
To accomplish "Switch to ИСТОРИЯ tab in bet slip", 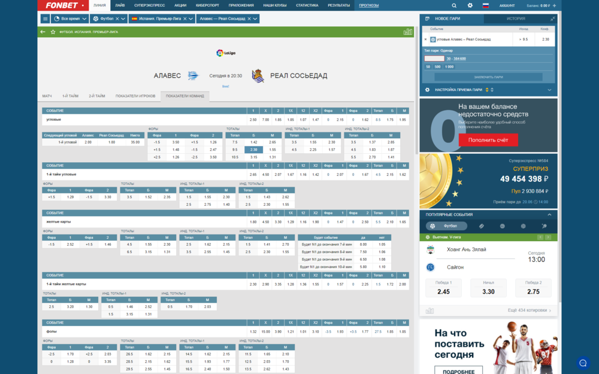I will click(516, 19).
